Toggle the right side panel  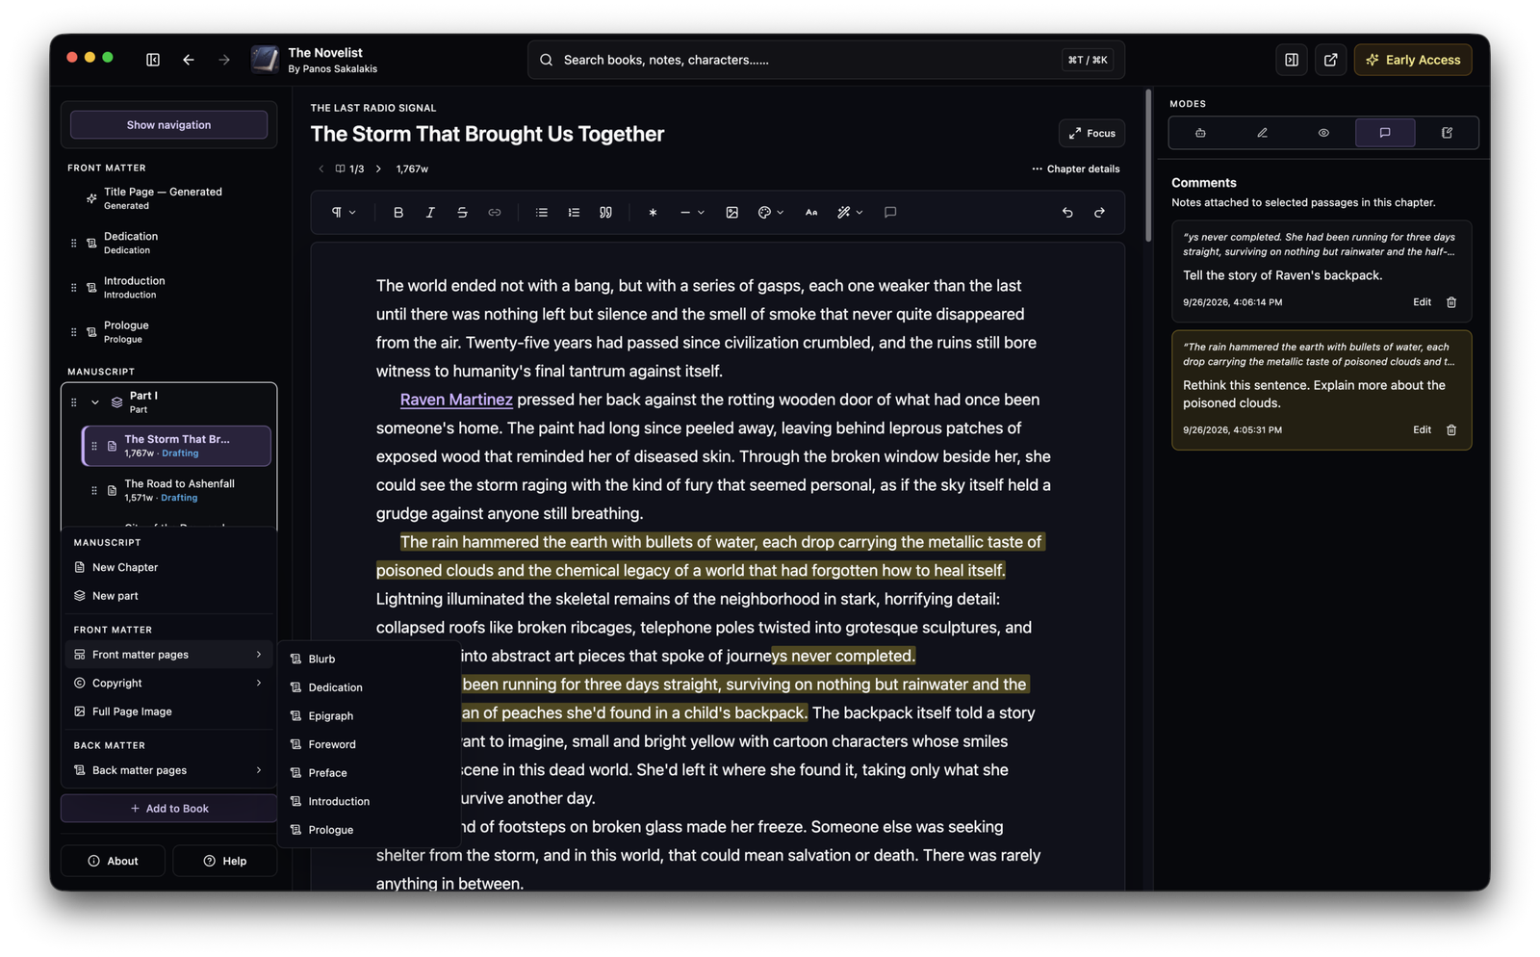coord(1291,60)
